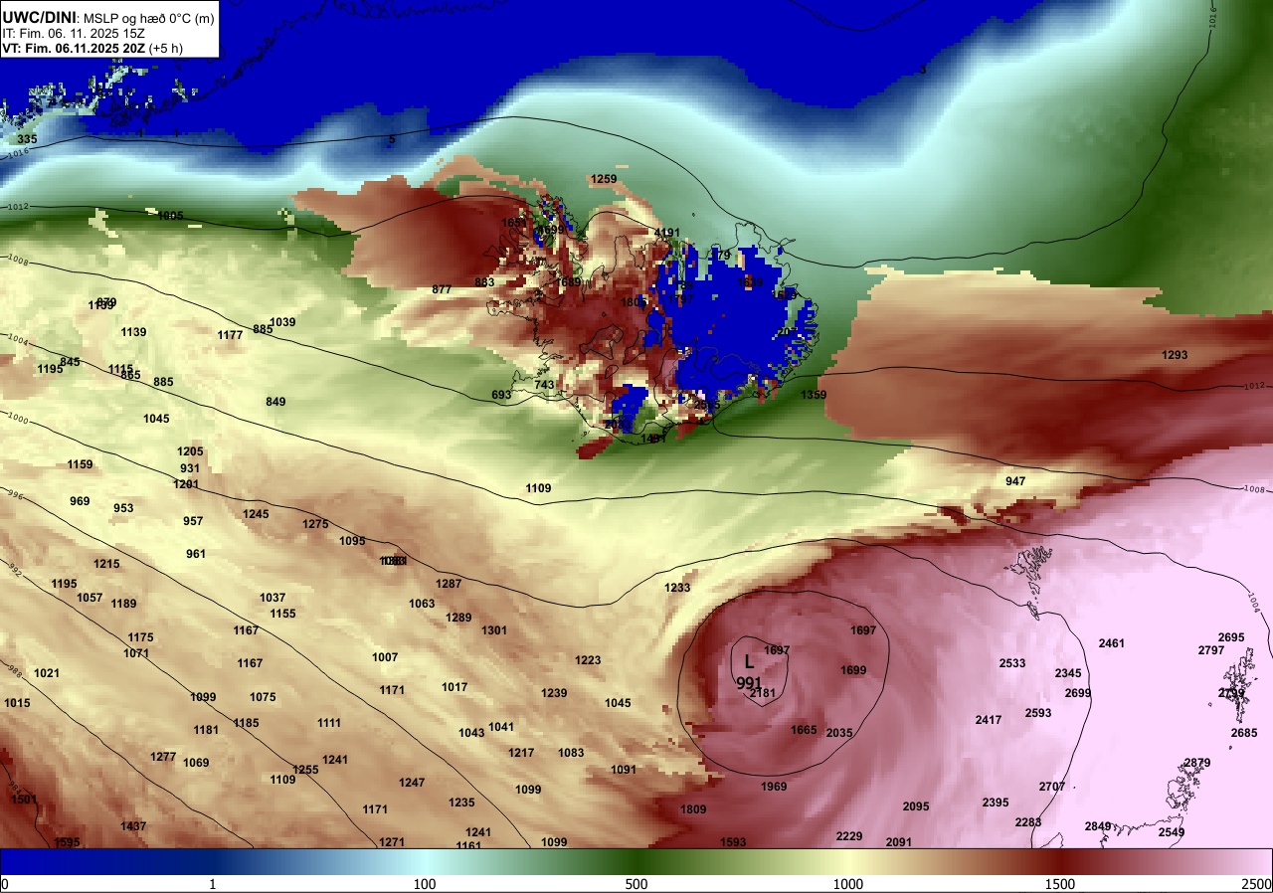This screenshot has width=1273, height=893.
Task: Click the value 2707 on the map
Action: click(1052, 787)
